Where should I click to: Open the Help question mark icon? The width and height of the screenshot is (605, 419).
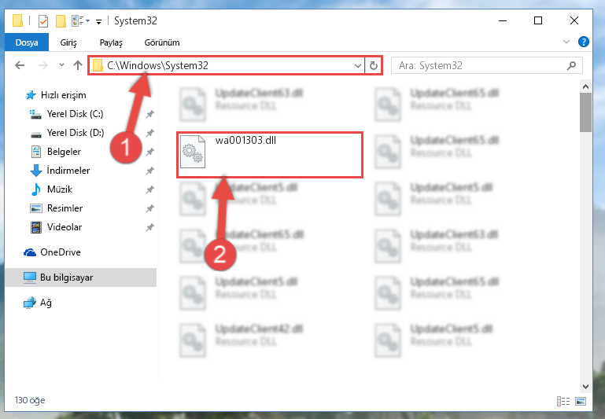584,42
